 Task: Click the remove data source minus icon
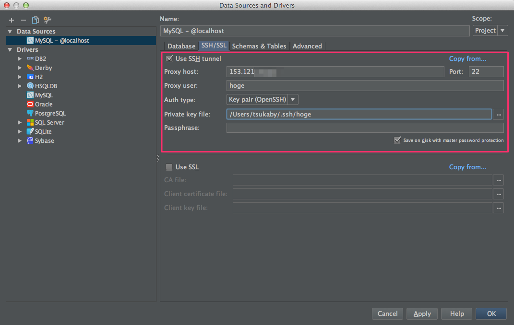click(23, 20)
